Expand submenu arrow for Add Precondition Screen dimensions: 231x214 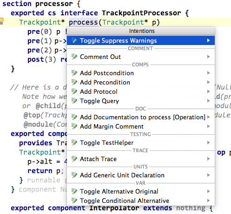coord(209,82)
